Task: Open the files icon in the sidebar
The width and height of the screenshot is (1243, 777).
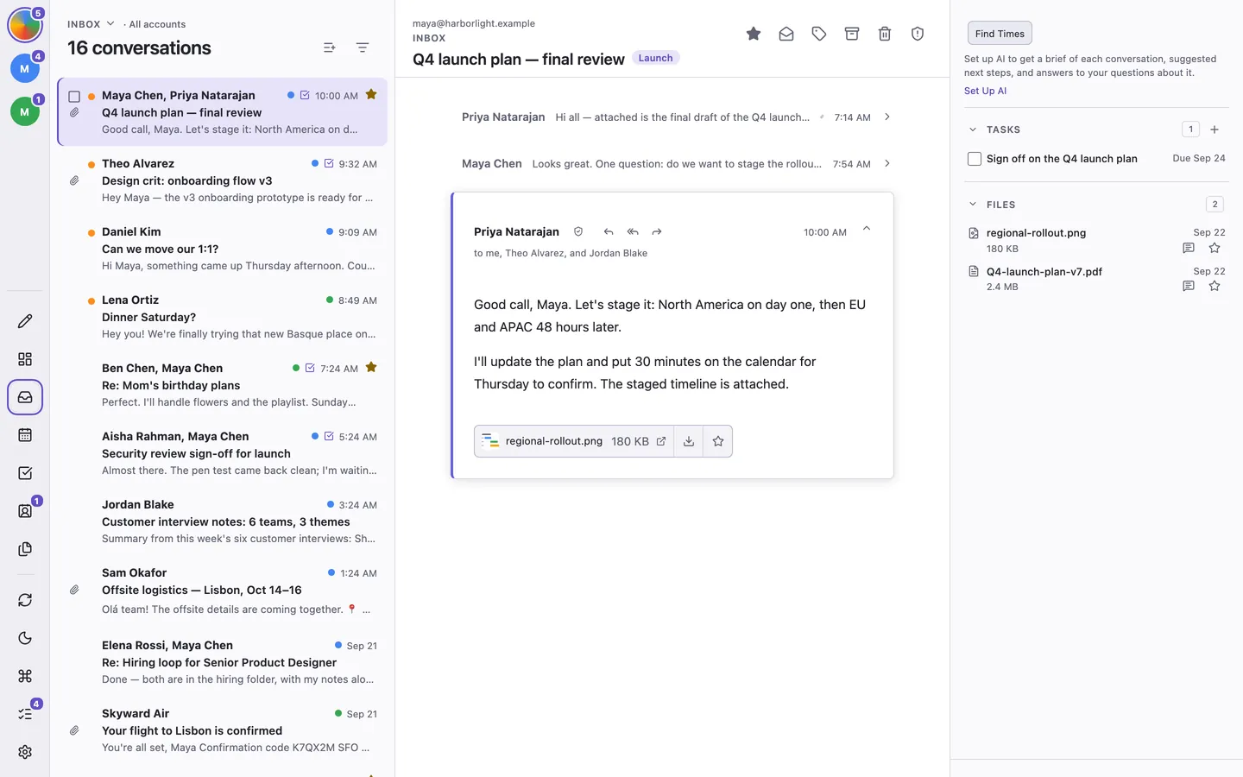Action: pos(25,549)
